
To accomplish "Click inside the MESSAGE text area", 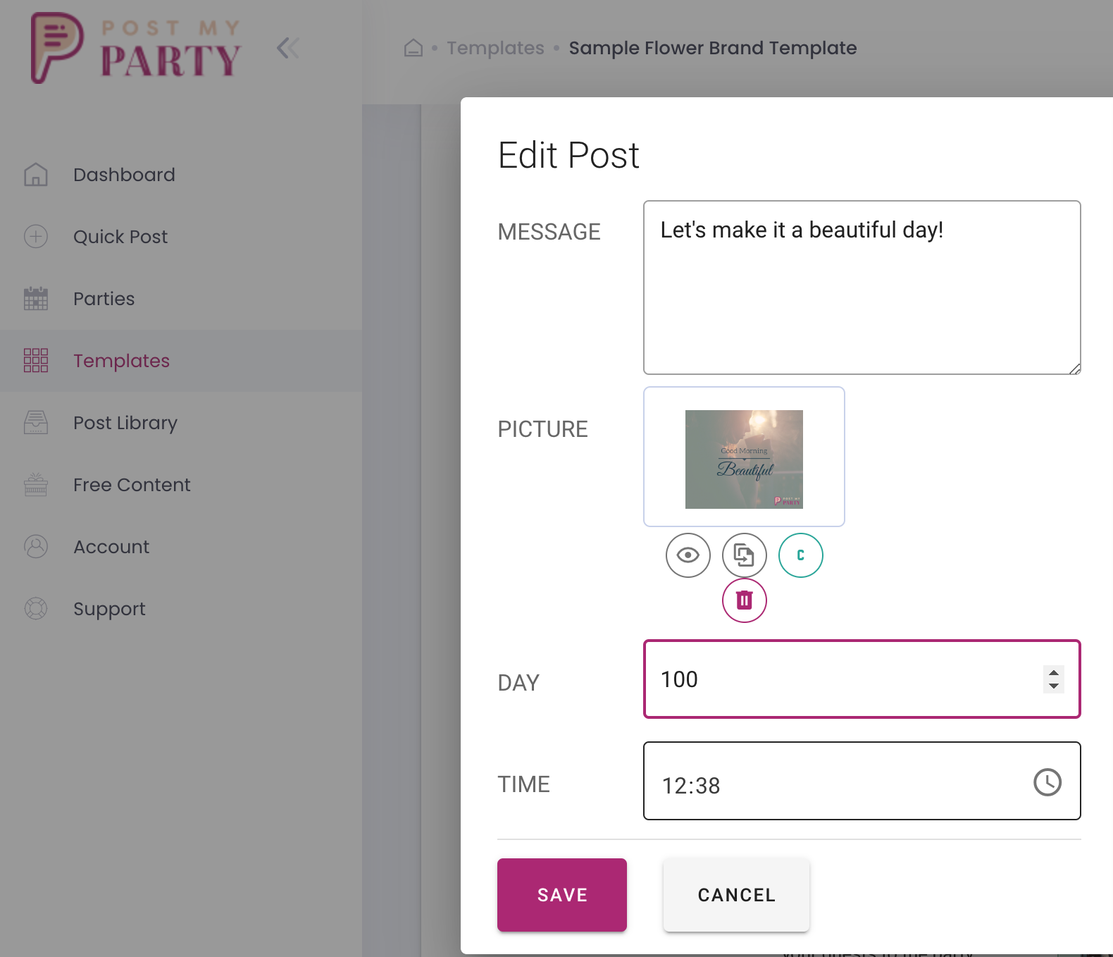I will point(861,296).
